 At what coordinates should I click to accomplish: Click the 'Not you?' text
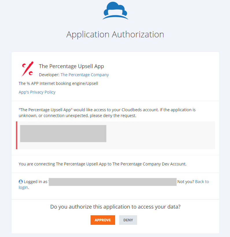[x=186, y=182]
